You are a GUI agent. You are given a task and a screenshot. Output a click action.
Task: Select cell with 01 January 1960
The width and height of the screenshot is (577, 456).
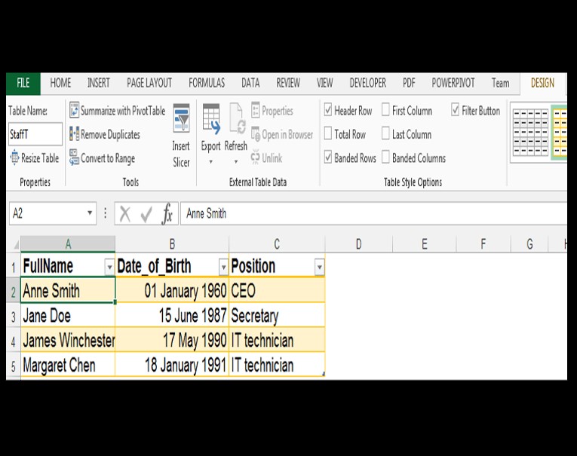pos(172,291)
